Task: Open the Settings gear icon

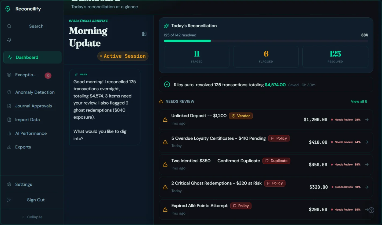Action: [9, 184]
